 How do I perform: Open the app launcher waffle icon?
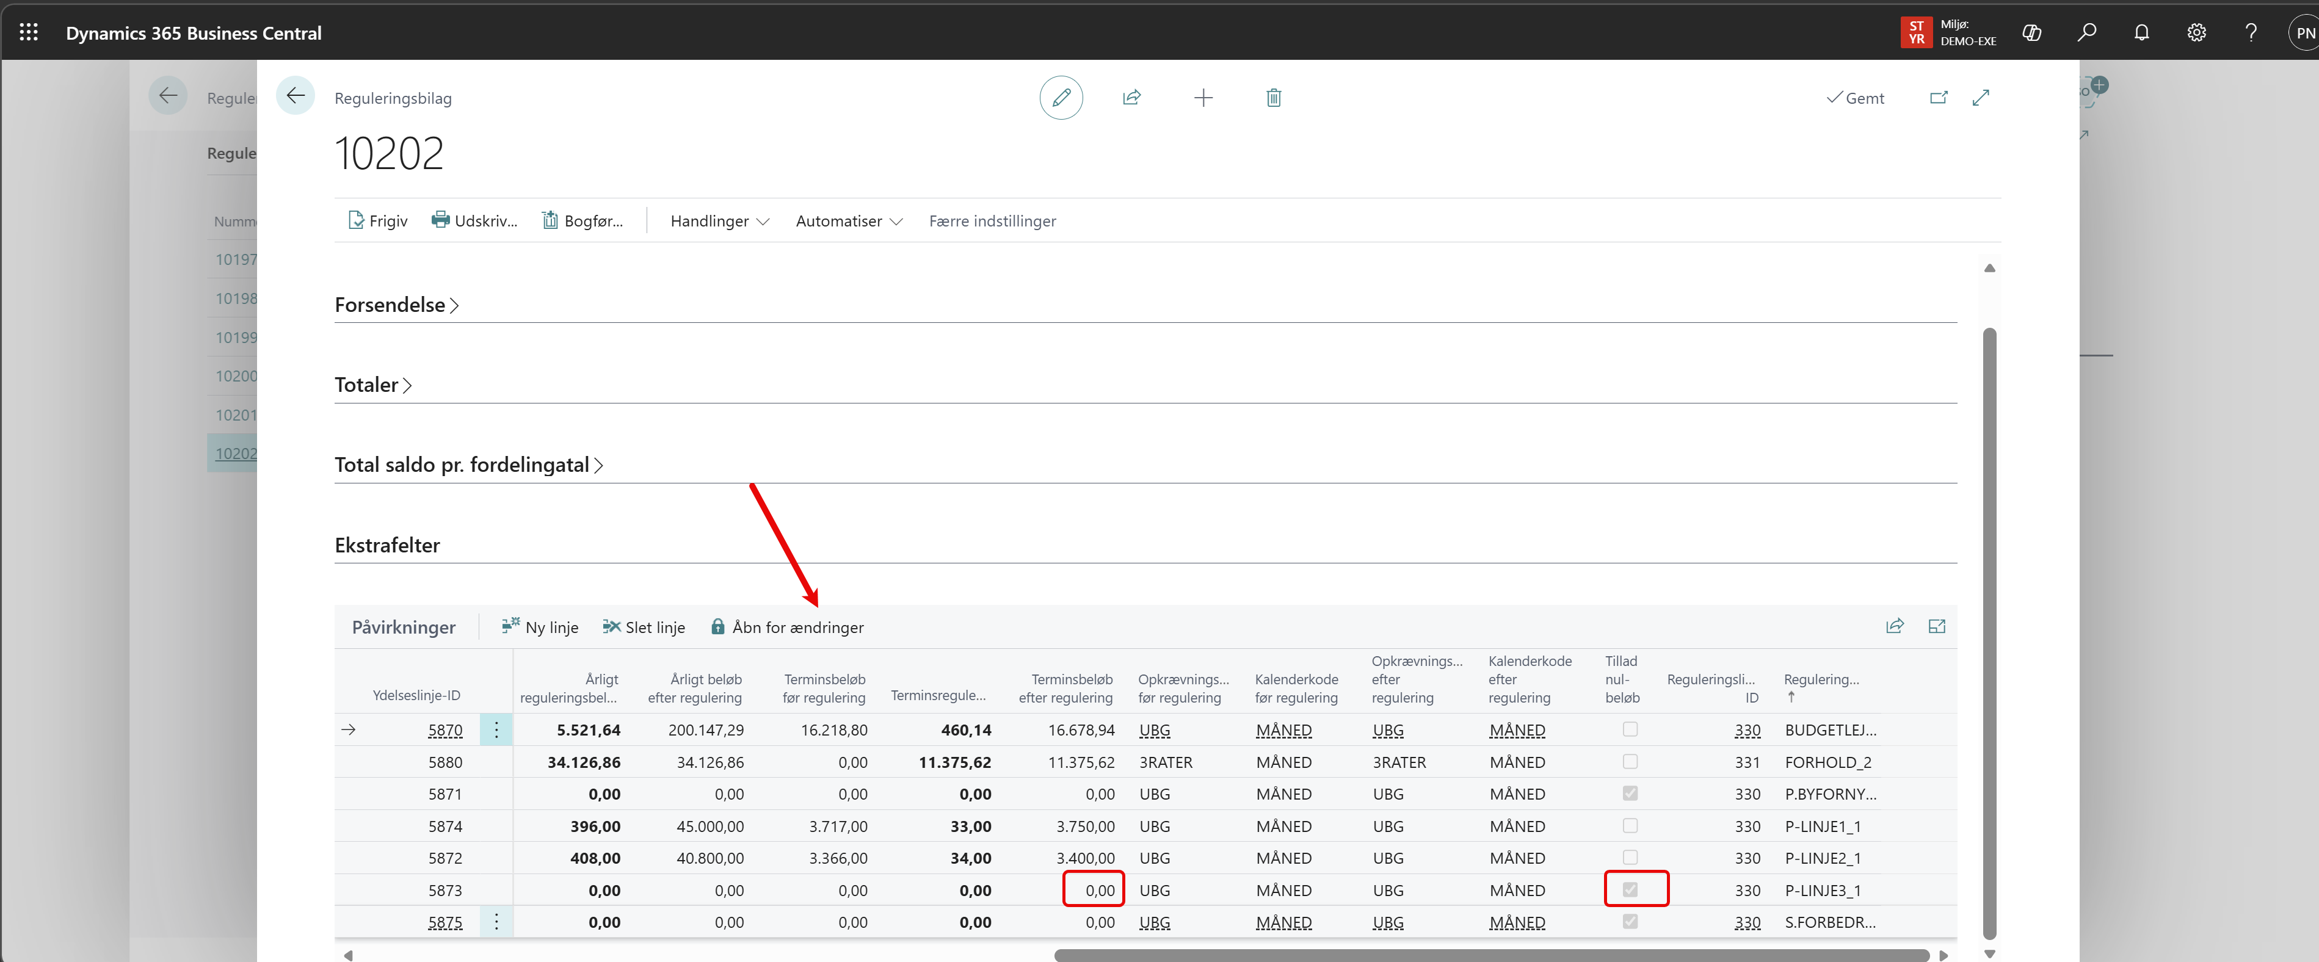point(29,32)
